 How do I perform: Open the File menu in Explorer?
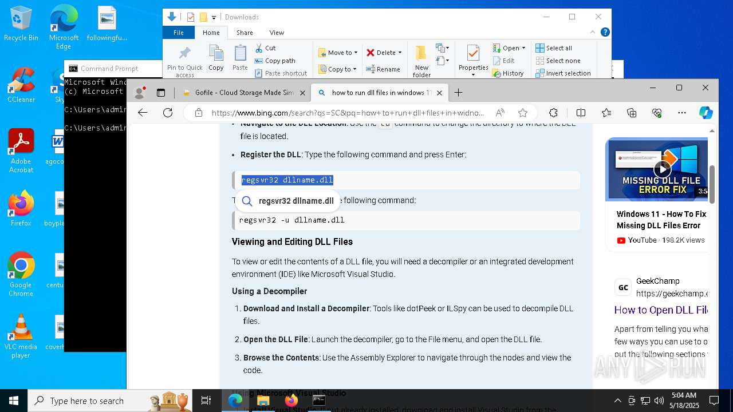pyautogui.click(x=179, y=33)
